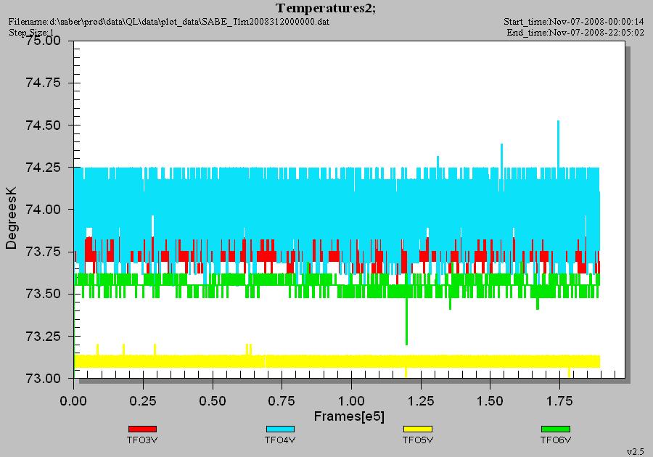Click the End_time Nov-07-2008-22:05:02 text

coord(575,33)
